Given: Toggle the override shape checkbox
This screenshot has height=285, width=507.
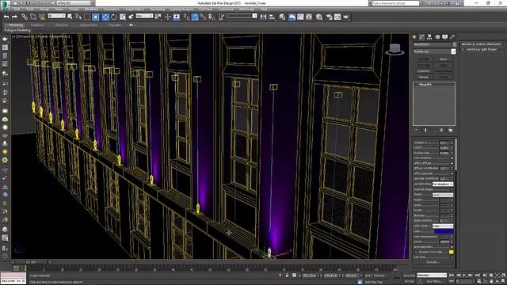Looking at the screenshot, I should coord(452,189).
